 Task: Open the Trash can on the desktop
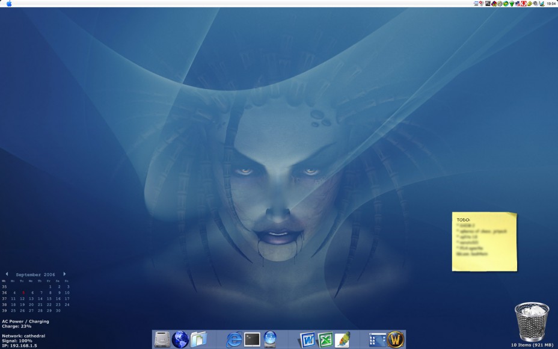pos(532,321)
